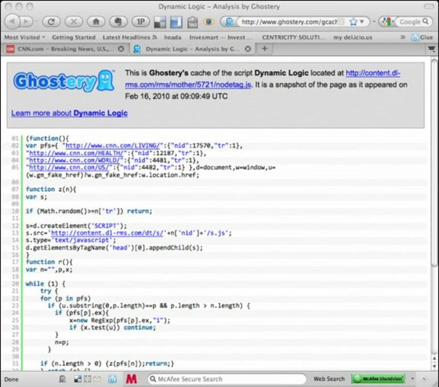Open the cnn.com/LIVING/ link in code
This screenshot has height=387, width=439.
pyautogui.click(x=112, y=146)
